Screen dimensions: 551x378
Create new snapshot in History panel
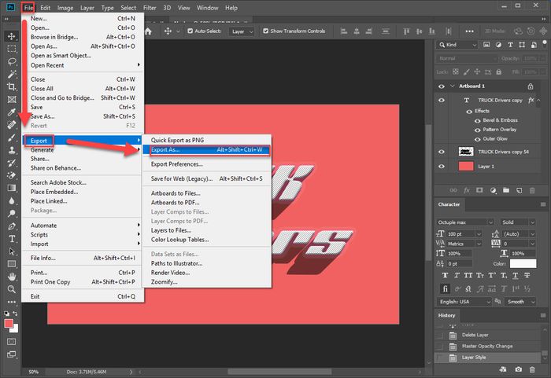[519, 369]
